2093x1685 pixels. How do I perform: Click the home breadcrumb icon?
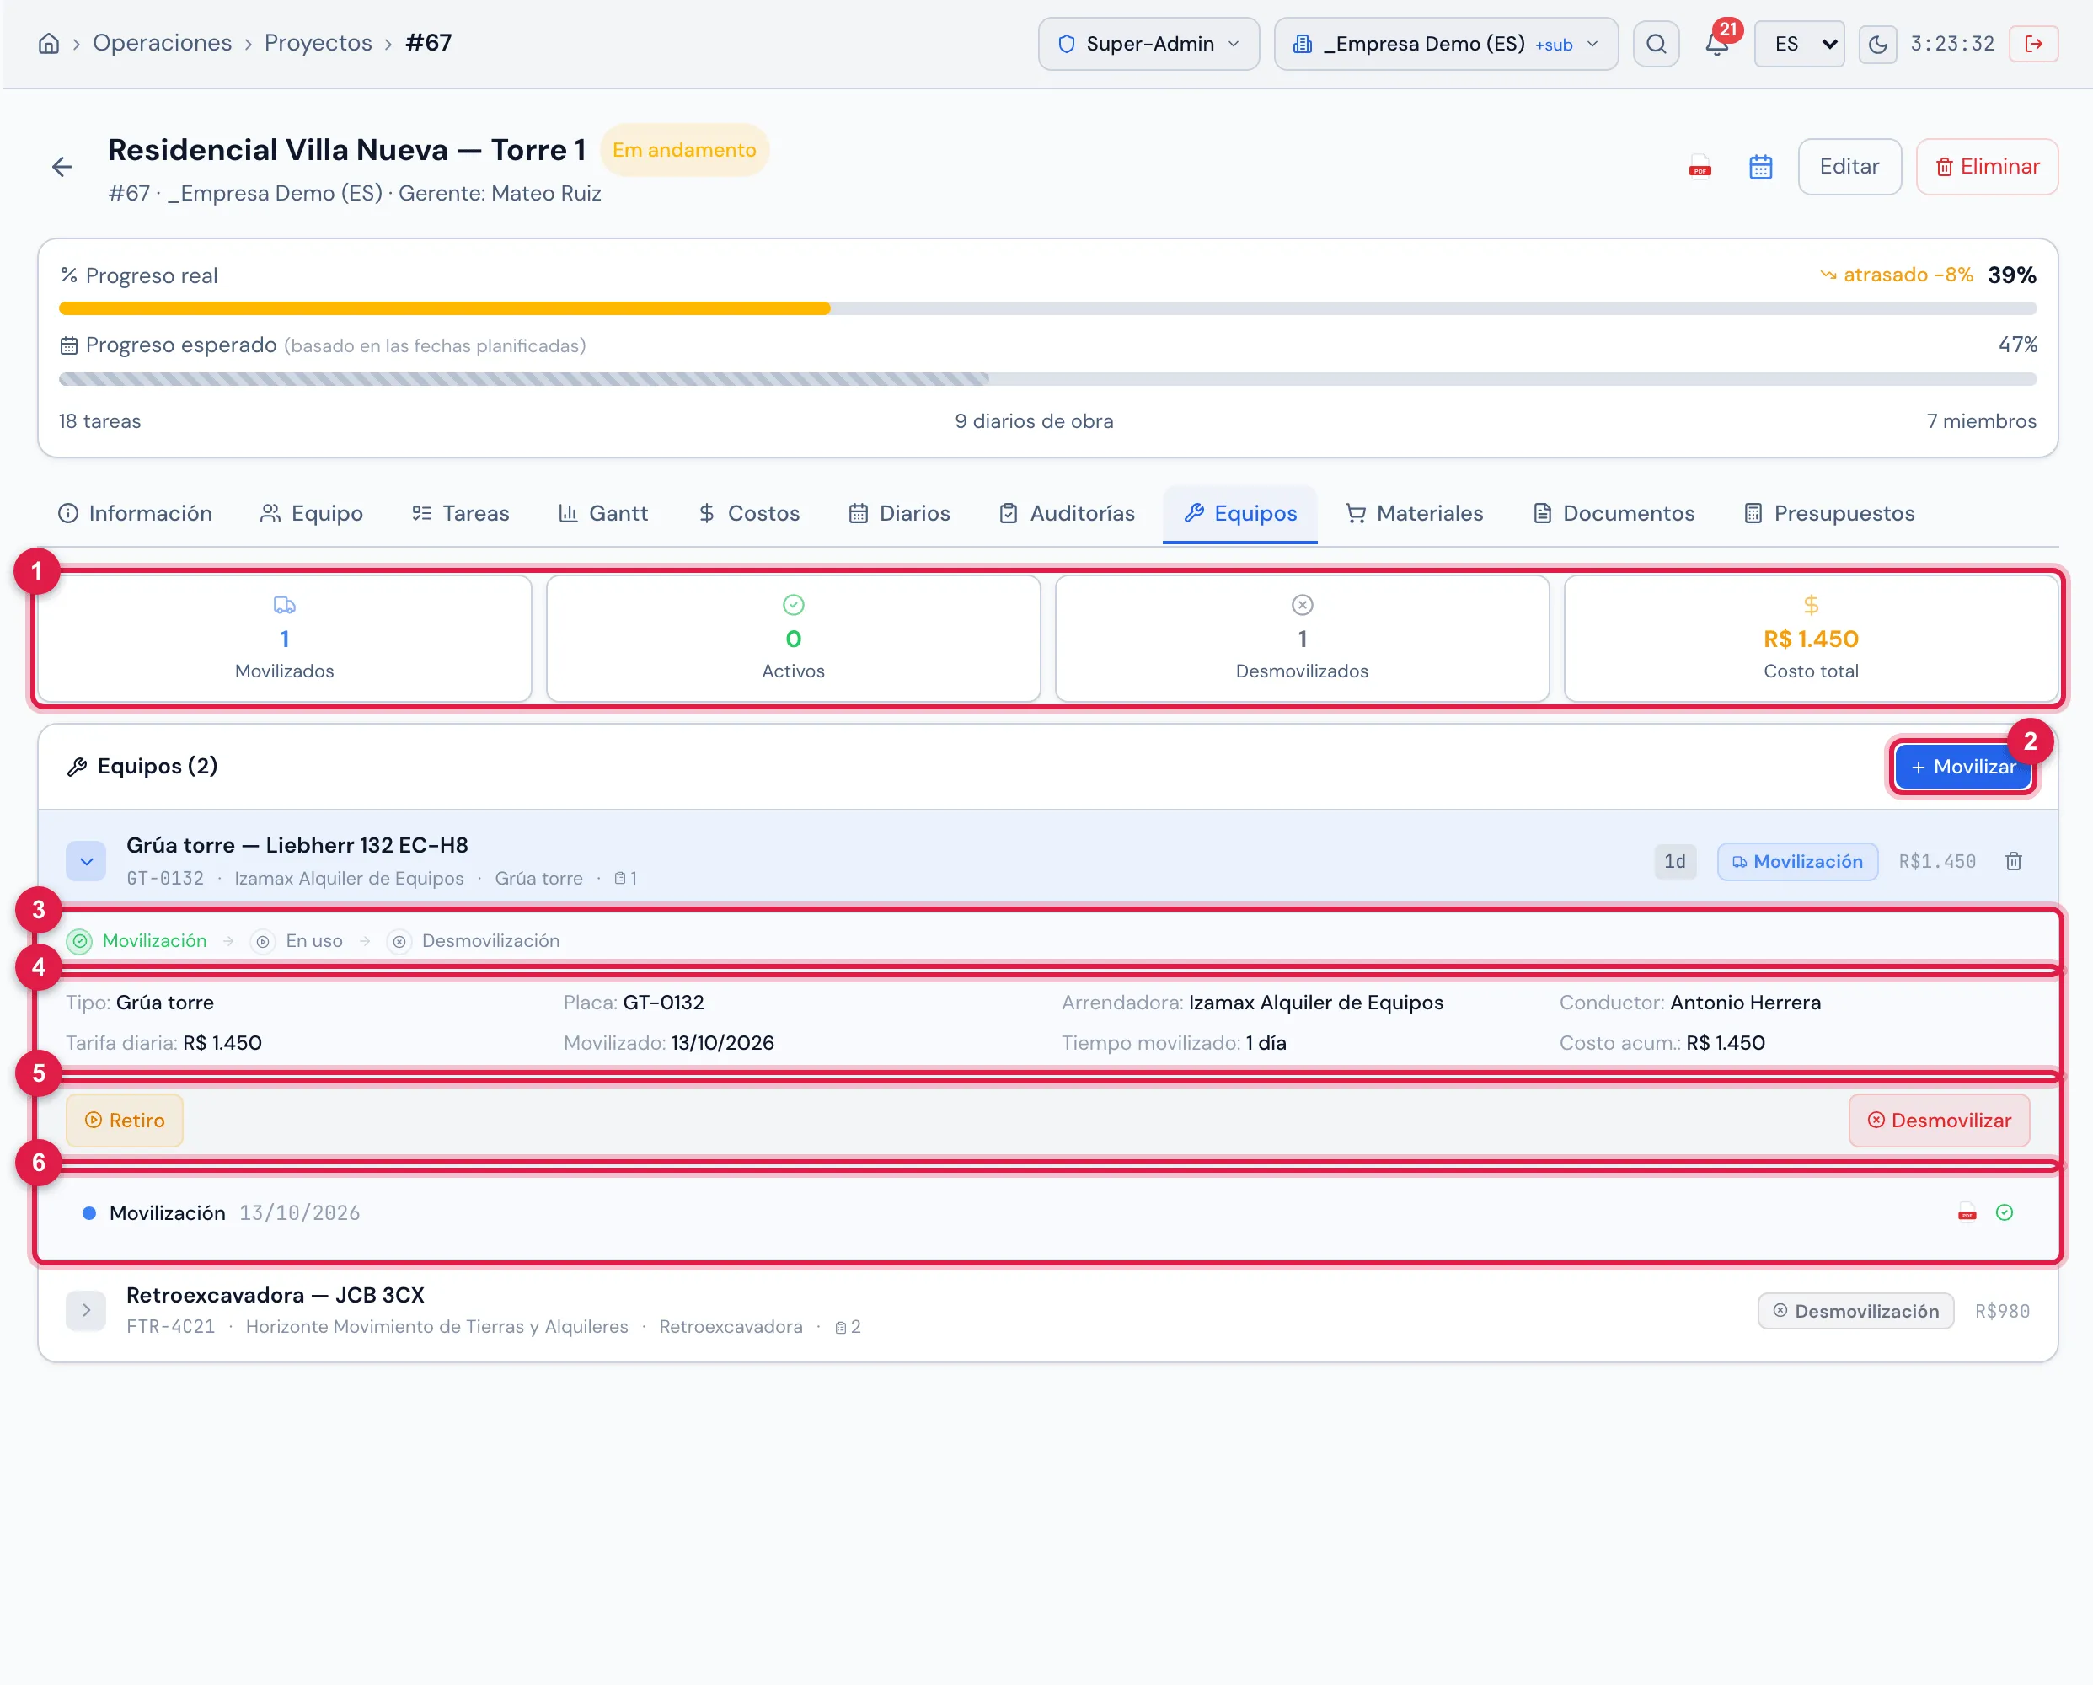(49, 44)
